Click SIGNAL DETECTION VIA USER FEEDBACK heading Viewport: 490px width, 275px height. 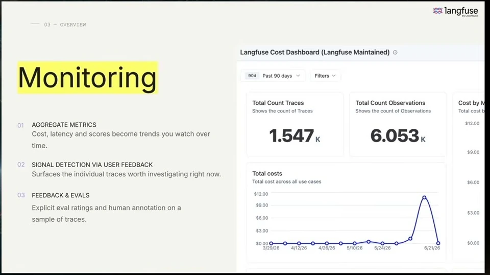pos(92,165)
